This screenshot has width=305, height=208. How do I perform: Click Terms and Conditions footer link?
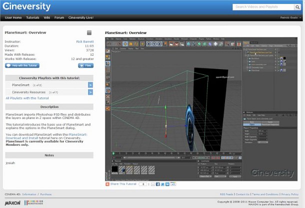point(265,194)
